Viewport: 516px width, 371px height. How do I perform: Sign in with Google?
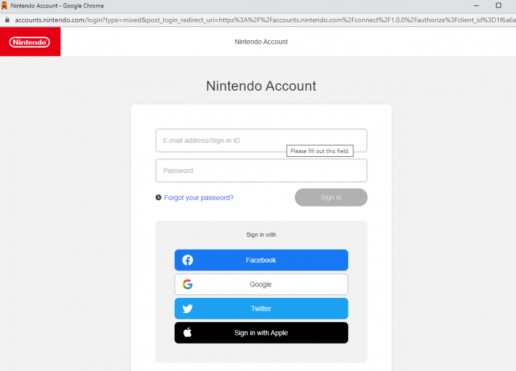(x=261, y=284)
